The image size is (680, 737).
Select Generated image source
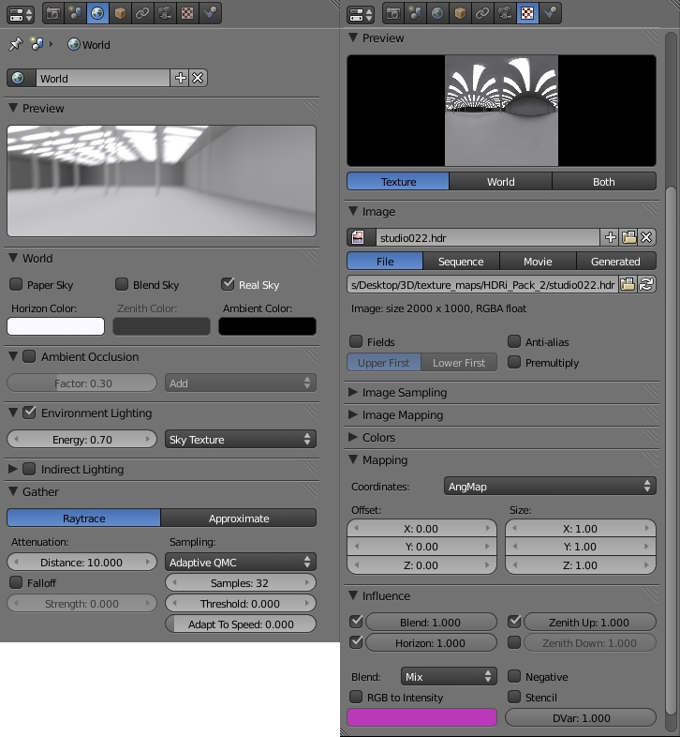point(615,261)
